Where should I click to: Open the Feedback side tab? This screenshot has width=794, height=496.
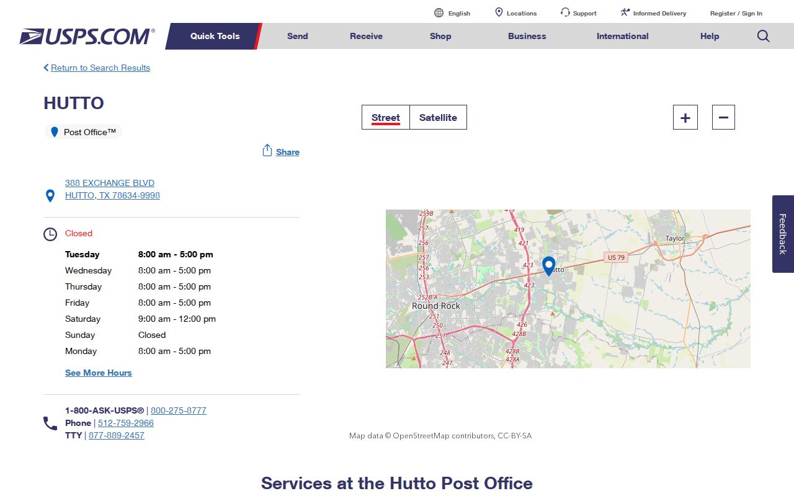[783, 234]
